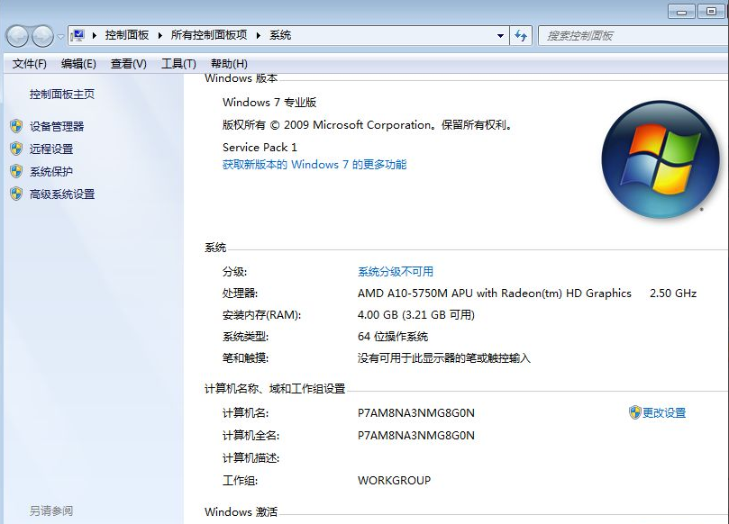The height and width of the screenshot is (524, 729).
Task: Open the recent pages dropdown arrow
Action: click(60, 36)
